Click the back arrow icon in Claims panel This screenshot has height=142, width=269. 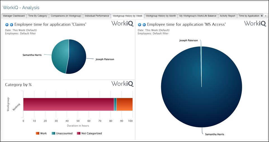[x=11, y=25]
